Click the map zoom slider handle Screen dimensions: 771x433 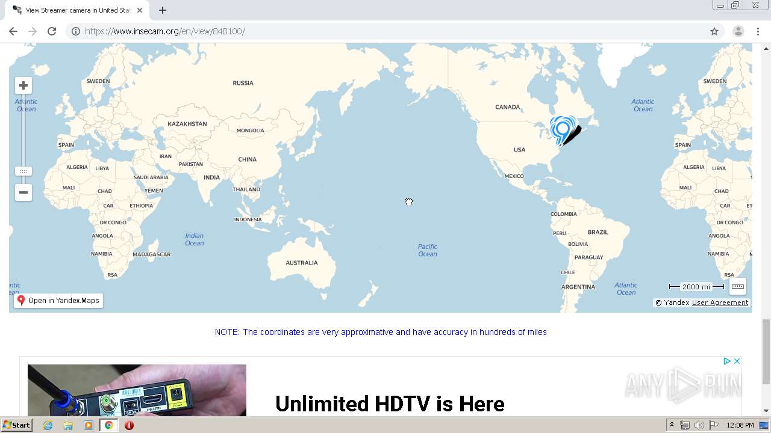click(23, 171)
